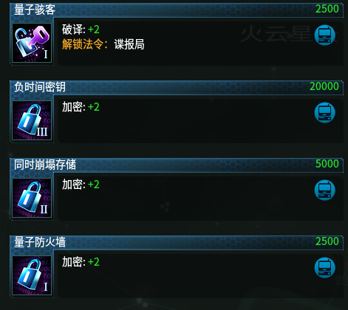Click 加密 +2 effect under 同时崩塌存储
This screenshot has width=348, height=310.
81,185
